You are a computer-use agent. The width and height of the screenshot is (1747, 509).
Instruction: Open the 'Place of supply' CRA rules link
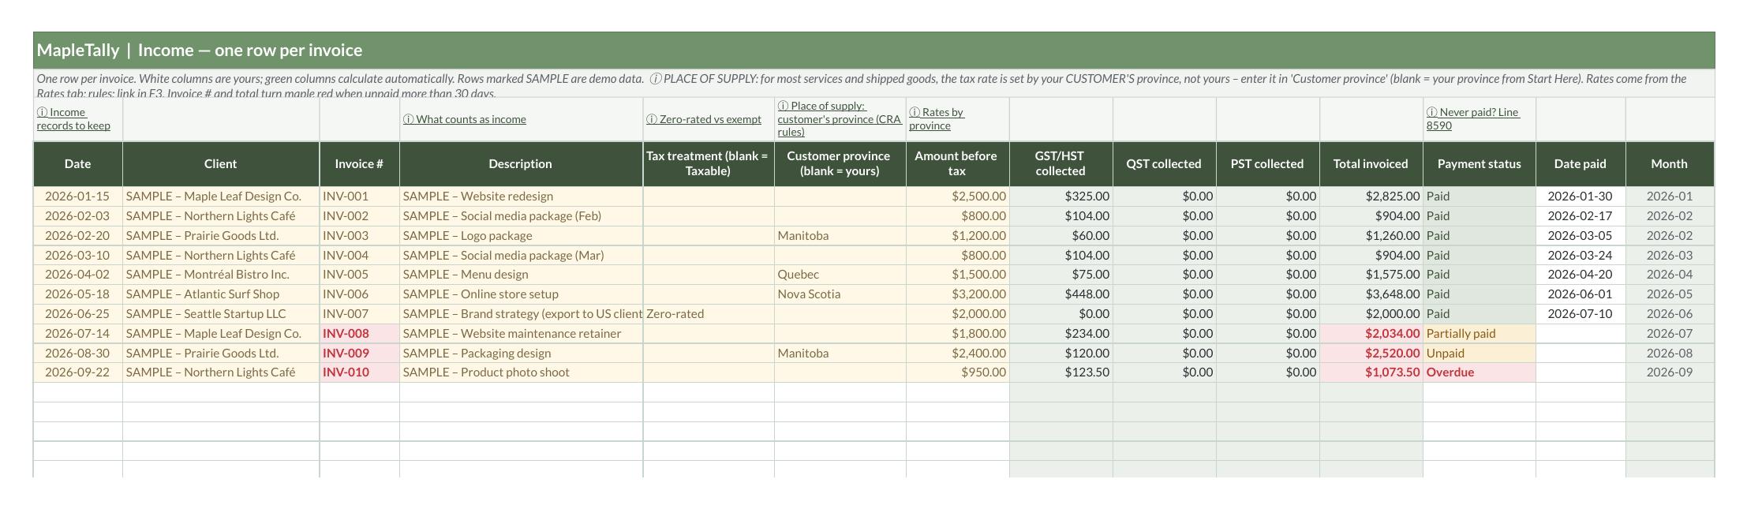click(840, 119)
